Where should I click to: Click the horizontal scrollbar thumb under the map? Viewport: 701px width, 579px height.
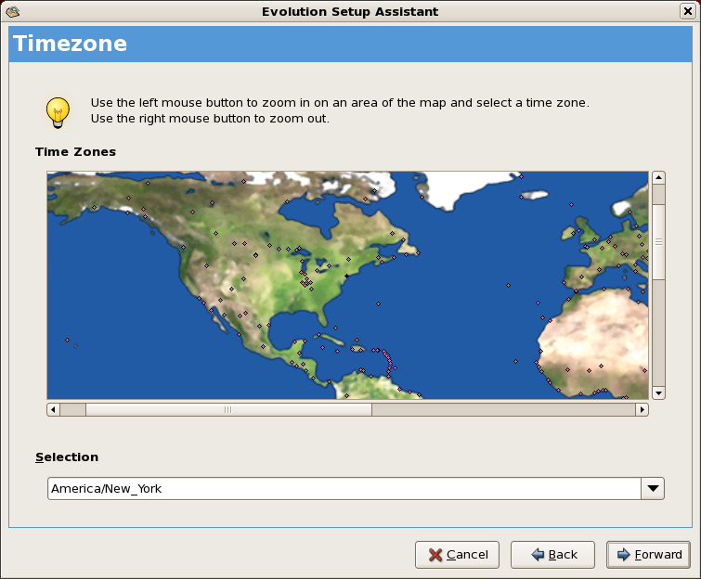(x=228, y=409)
